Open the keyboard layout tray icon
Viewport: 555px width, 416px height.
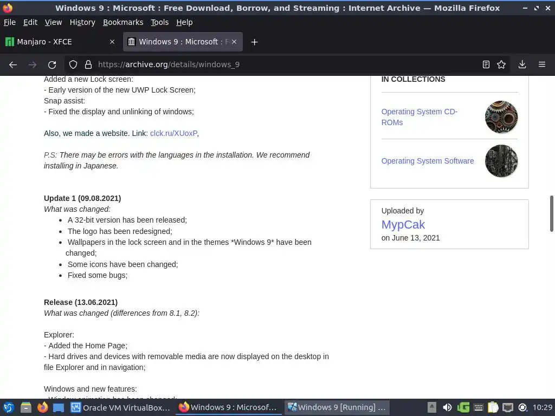point(479,407)
